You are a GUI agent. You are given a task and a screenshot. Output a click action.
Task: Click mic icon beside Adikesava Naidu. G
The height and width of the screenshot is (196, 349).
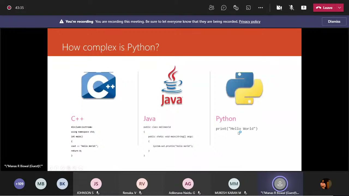(x=199, y=193)
